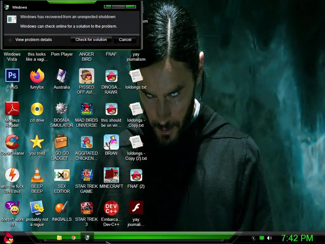
Task: Launch the furryfox Firefox icon
Action: pos(37,76)
